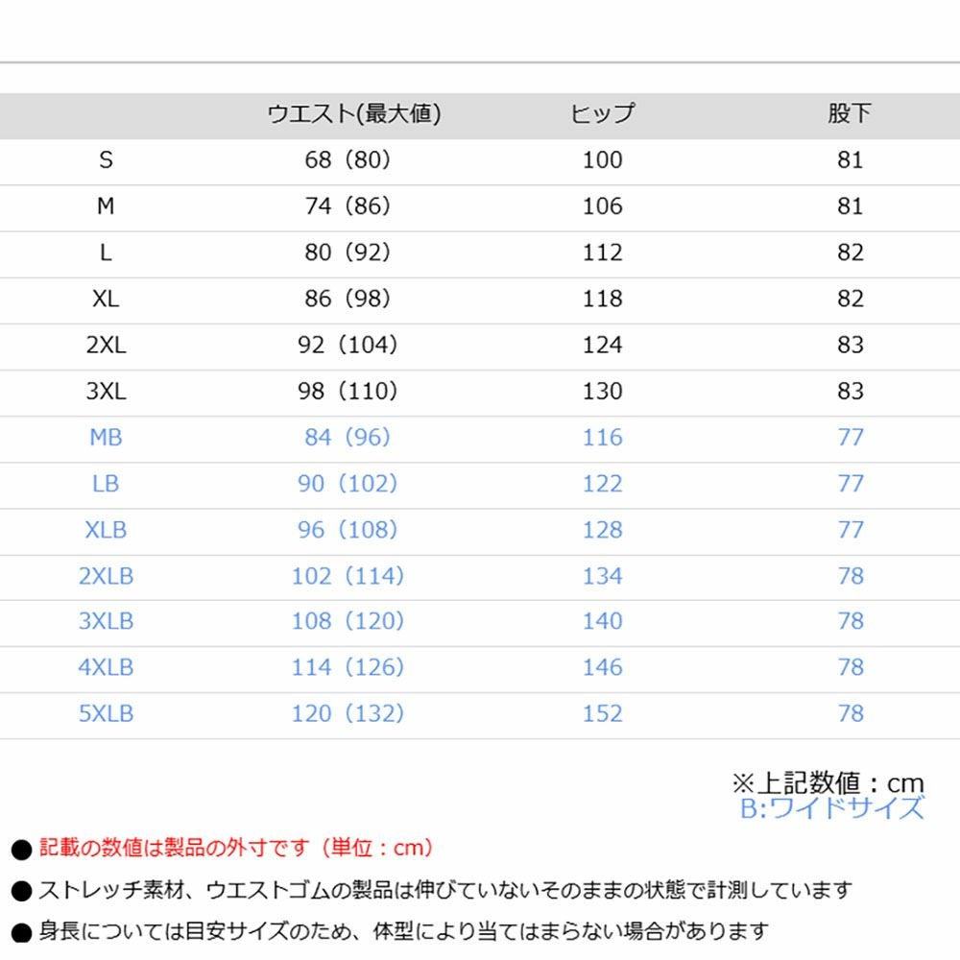Click the blue LB size label

tap(106, 484)
